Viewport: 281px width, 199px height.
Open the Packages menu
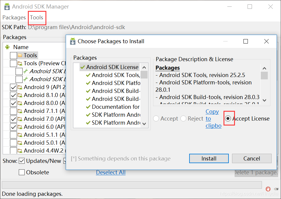coord(14,17)
